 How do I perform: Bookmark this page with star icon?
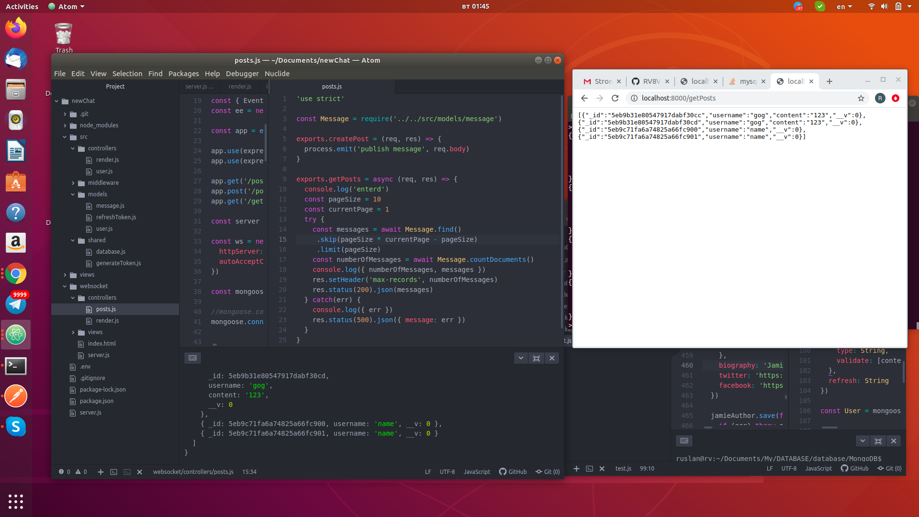861,98
